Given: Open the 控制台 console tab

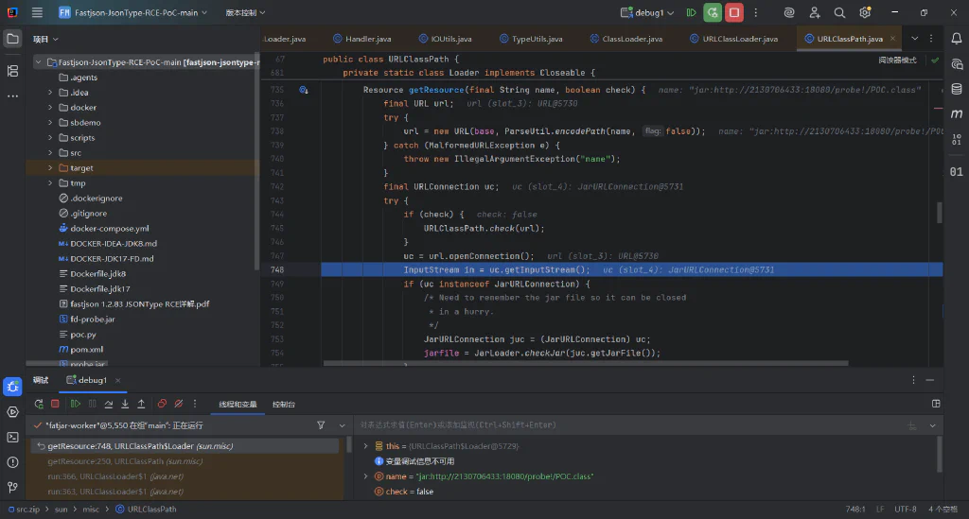Looking at the screenshot, I should 284,405.
